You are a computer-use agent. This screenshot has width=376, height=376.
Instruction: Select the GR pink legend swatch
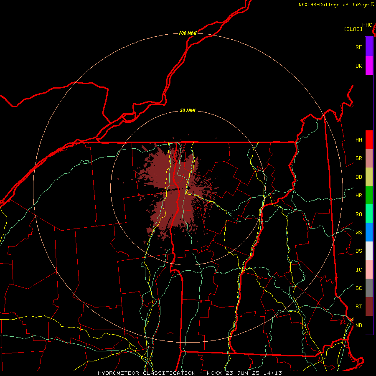tap(369, 158)
